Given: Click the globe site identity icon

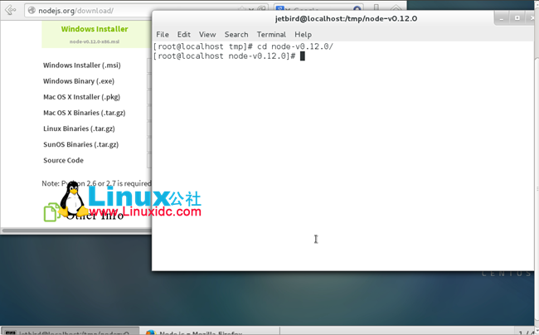Looking at the screenshot, I should click(32, 10).
